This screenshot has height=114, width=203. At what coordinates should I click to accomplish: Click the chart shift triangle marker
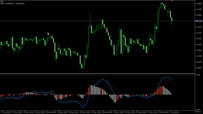pos(172,1)
